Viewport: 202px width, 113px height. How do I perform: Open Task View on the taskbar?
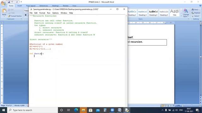click(68, 110)
